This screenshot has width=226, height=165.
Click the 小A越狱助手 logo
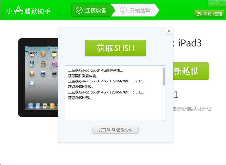[x=28, y=11]
